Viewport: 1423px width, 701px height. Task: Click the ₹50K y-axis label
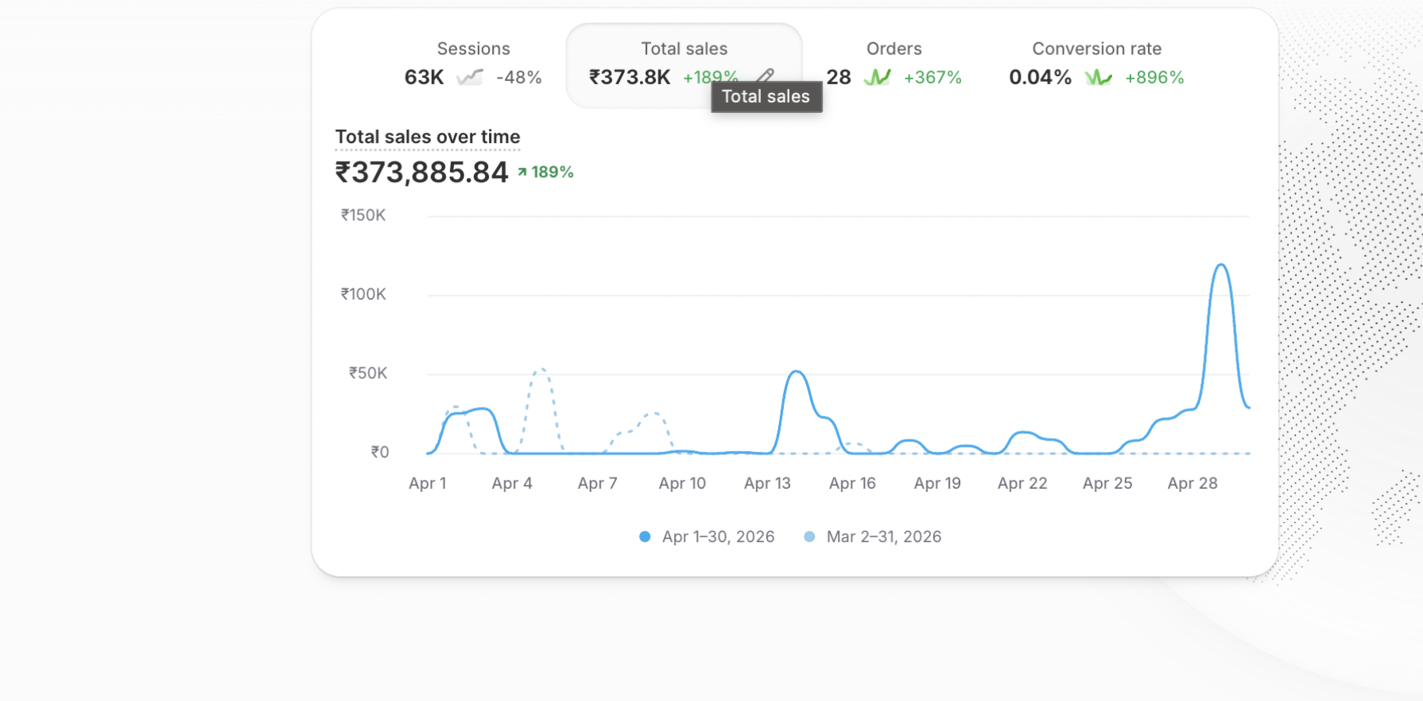click(x=368, y=373)
